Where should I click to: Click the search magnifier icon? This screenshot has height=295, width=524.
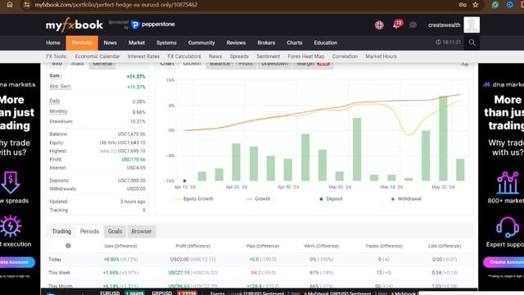[472, 43]
